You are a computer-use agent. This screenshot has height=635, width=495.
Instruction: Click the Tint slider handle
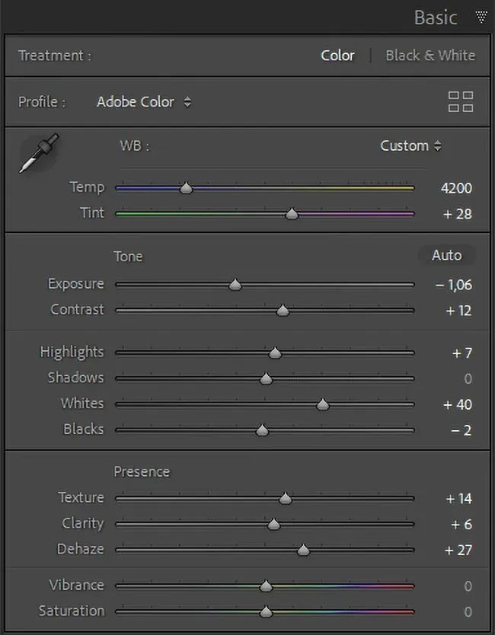pyautogui.click(x=292, y=215)
